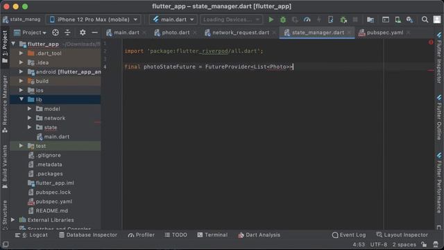Close the state_manager.dart tab
This screenshot has width=444, height=250.
click(x=349, y=33)
